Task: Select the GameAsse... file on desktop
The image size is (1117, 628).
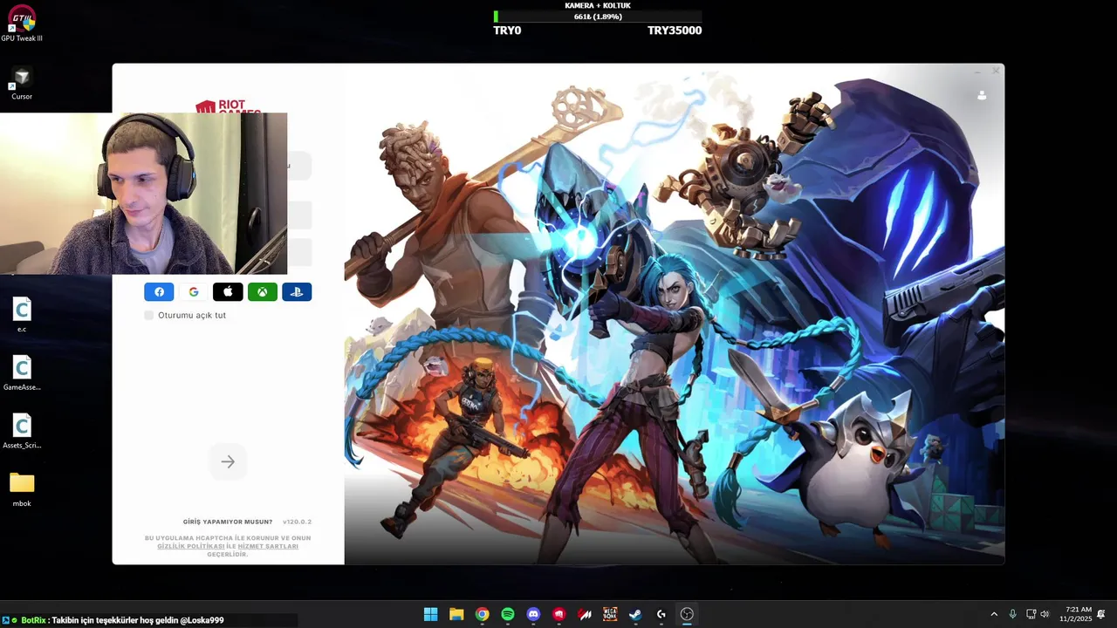Action: point(22,373)
